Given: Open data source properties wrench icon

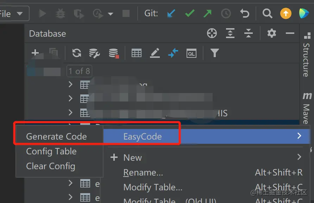Looking at the screenshot, I should [95, 53].
